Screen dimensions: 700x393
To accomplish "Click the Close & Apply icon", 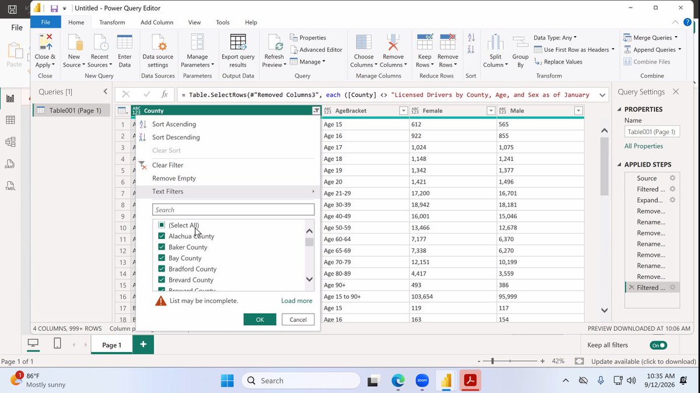I will click(45, 42).
